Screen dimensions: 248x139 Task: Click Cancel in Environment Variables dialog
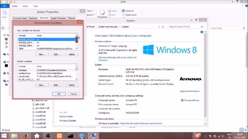(x=74, y=94)
